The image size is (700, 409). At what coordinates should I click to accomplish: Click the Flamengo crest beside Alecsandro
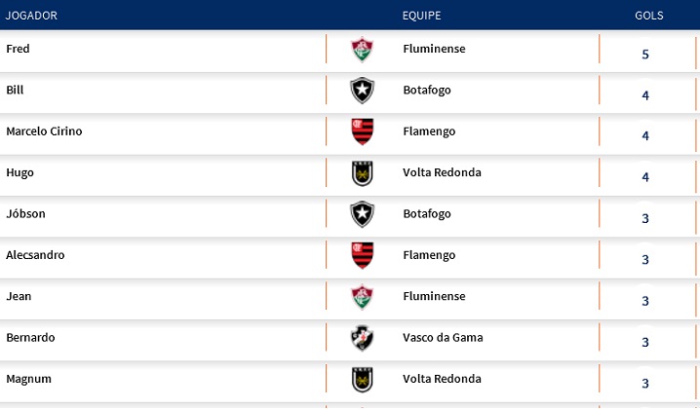[363, 255]
